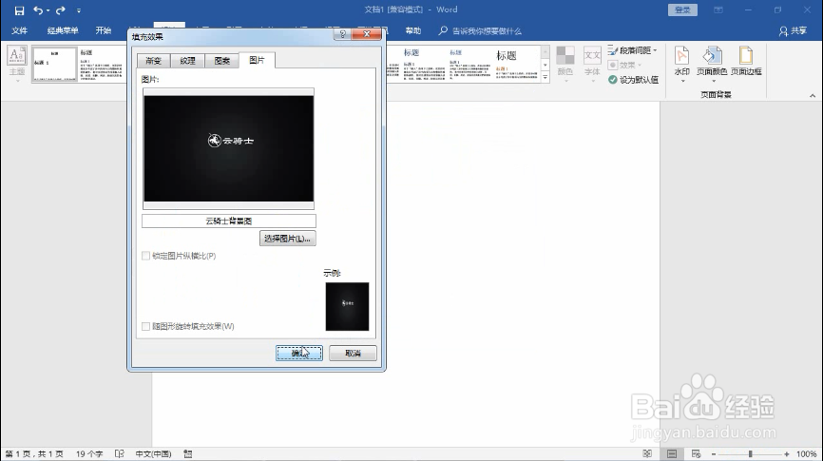
Task: Open the File (文件) tab
Action: 19,30
